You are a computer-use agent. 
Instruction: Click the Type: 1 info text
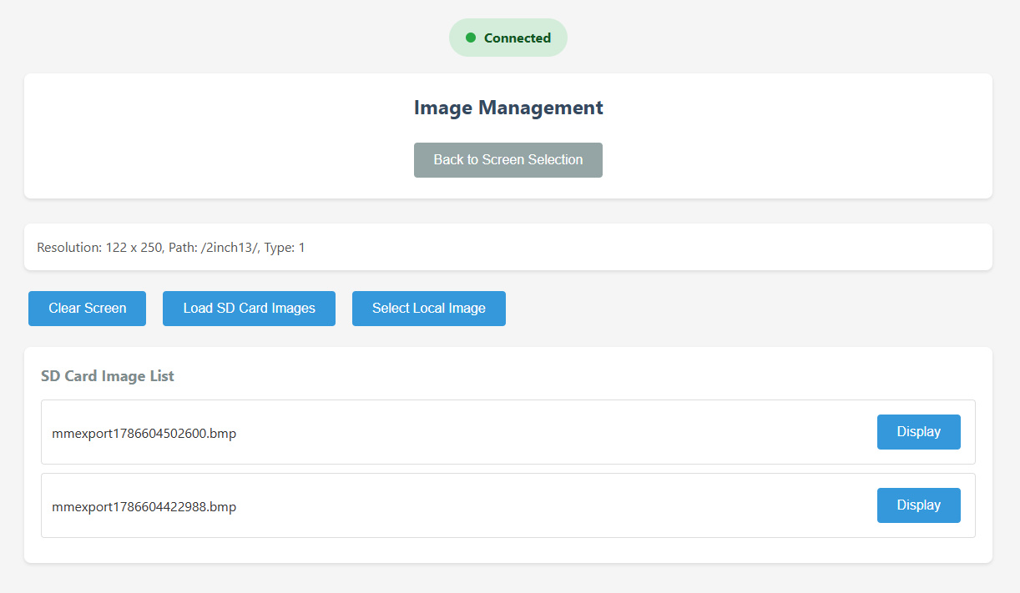click(x=285, y=248)
